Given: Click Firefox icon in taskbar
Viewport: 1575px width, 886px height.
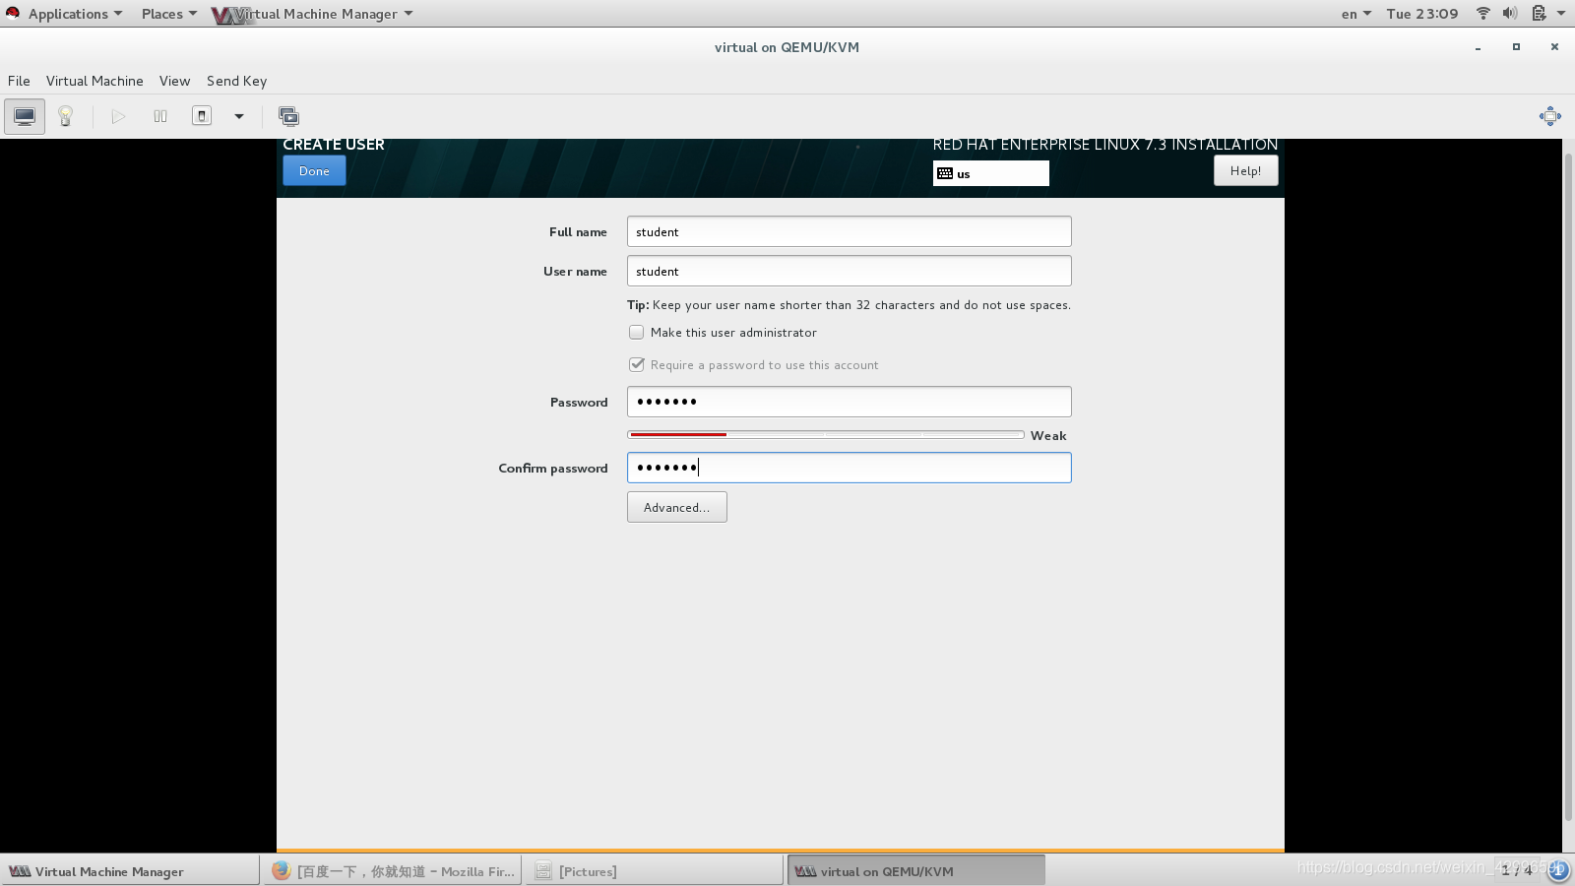Looking at the screenshot, I should pos(281,870).
